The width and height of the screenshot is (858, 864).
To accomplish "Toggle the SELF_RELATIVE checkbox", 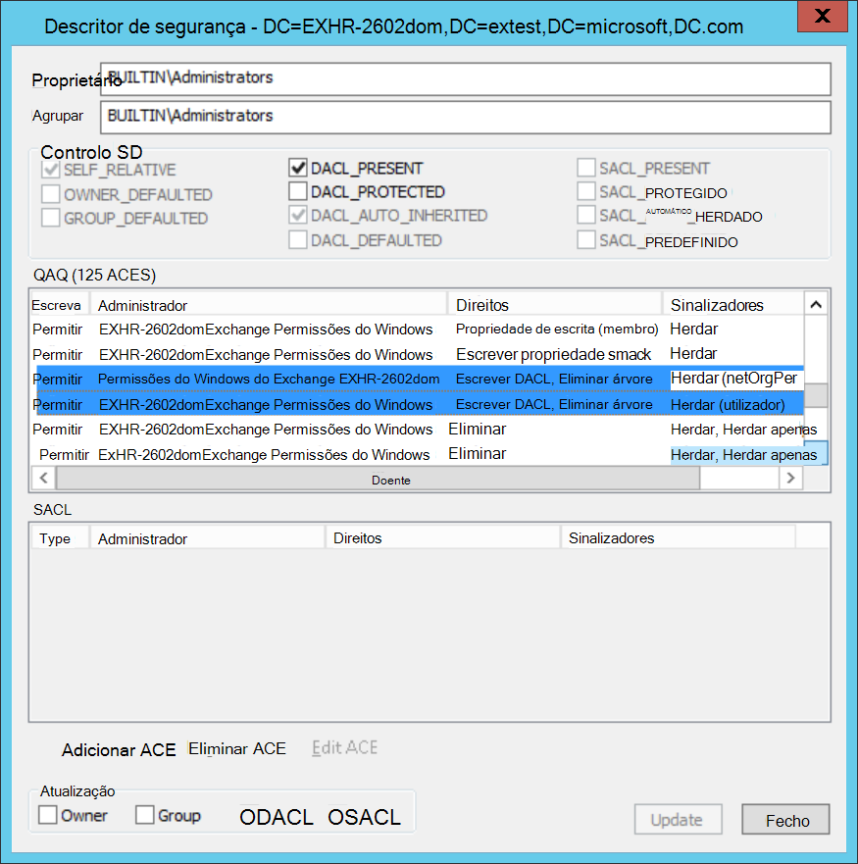I will tap(50, 169).
